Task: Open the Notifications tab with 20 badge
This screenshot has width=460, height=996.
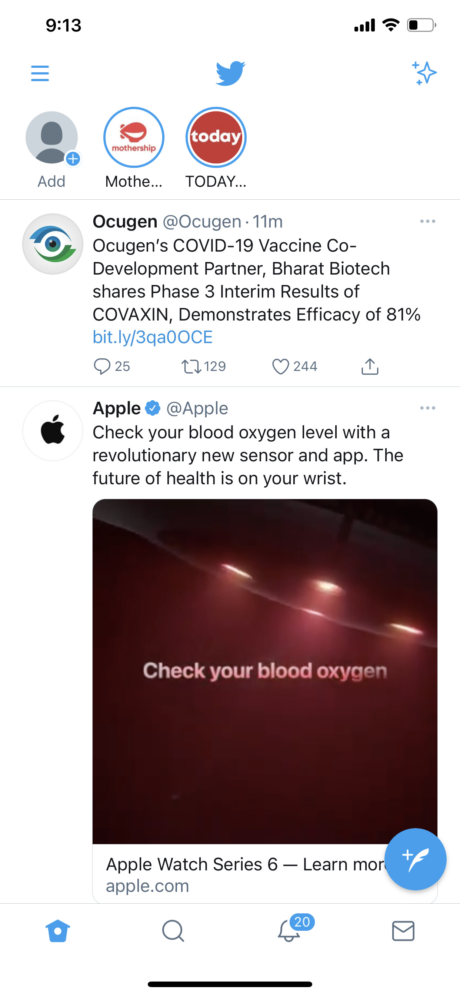Action: pyautogui.click(x=289, y=930)
